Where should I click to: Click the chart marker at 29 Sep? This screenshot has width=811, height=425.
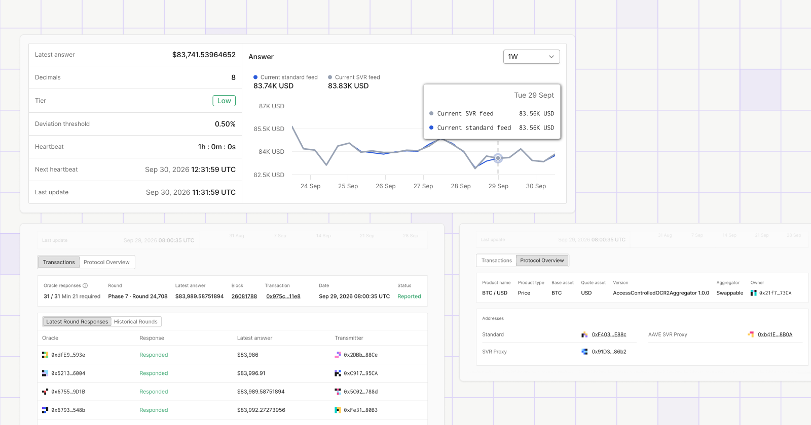[x=498, y=158]
